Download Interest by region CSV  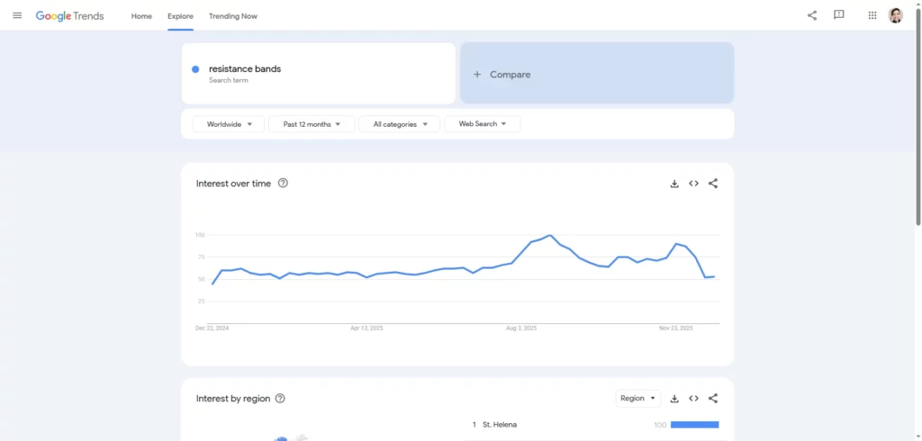[x=674, y=399]
